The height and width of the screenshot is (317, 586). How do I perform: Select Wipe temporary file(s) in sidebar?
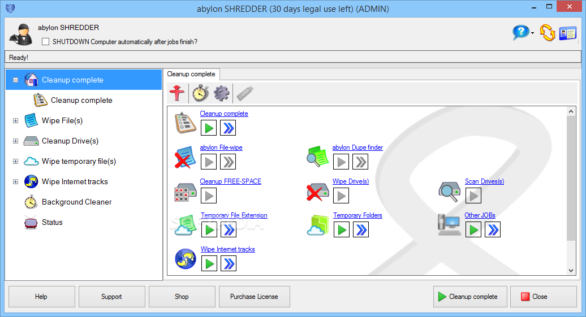click(x=79, y=161)
